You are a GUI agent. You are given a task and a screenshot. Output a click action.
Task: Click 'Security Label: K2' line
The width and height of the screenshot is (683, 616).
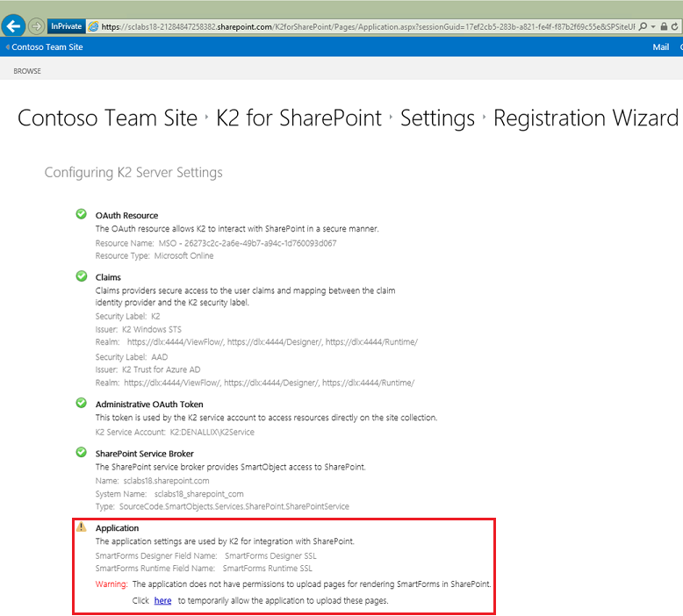click(127, 316)
